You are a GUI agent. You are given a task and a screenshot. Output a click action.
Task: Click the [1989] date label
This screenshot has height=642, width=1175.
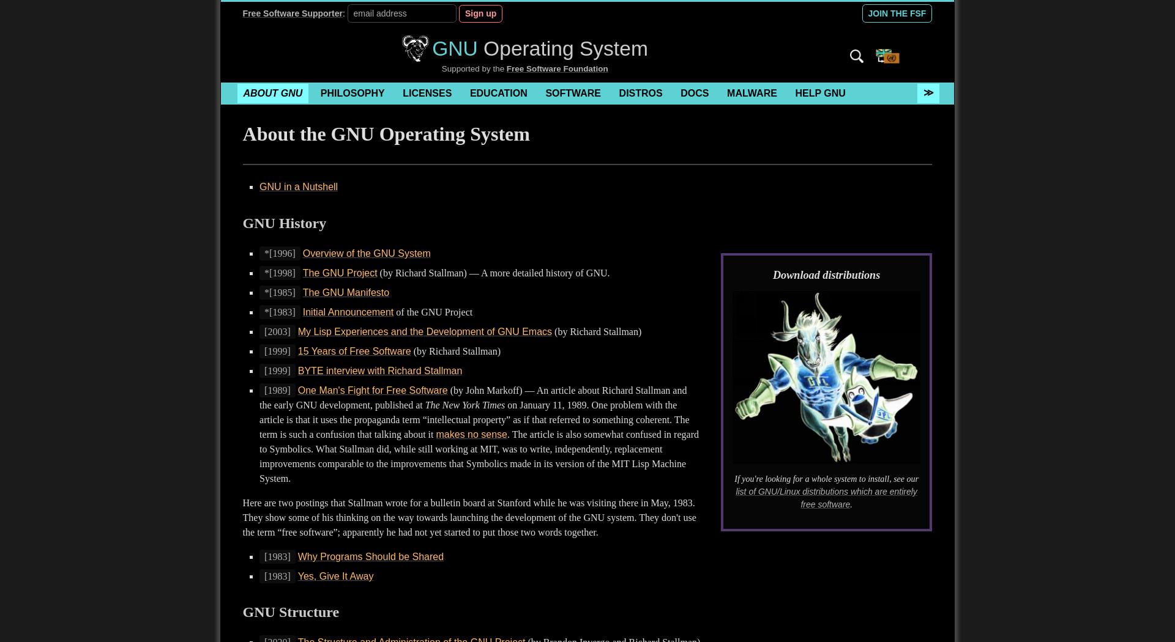coord(277,391)
